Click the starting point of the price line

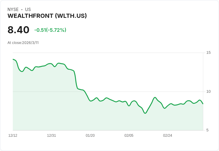pos(13,59)
